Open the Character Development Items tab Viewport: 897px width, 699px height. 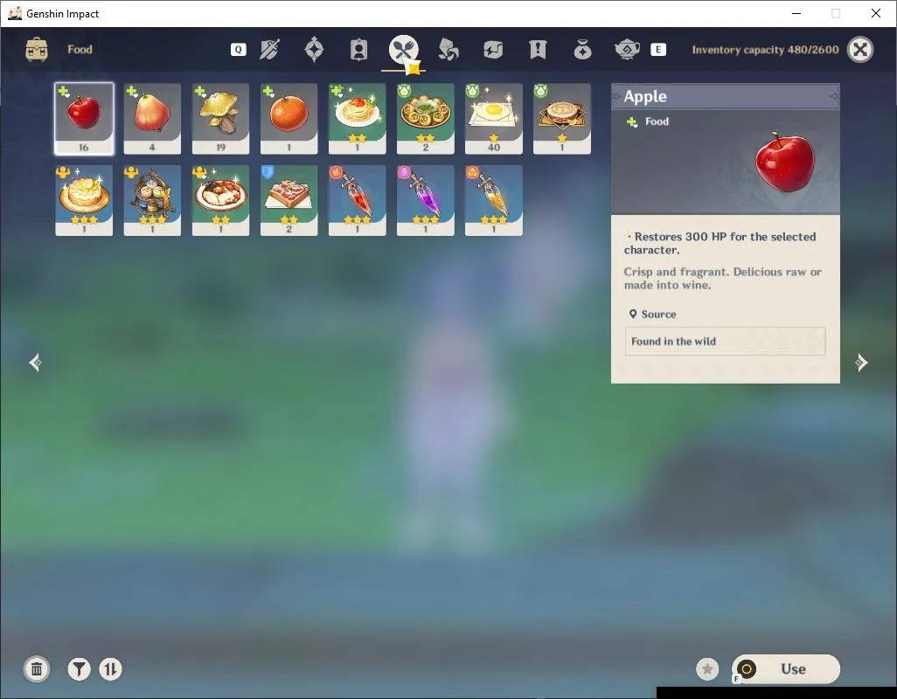coord(358,50)
